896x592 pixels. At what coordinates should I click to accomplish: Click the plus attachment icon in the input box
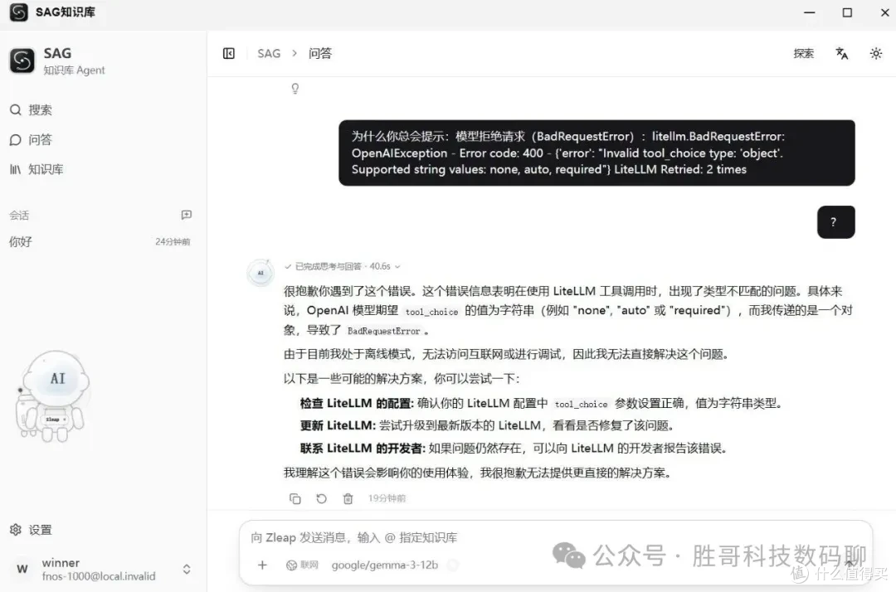(x=262, y=565)
